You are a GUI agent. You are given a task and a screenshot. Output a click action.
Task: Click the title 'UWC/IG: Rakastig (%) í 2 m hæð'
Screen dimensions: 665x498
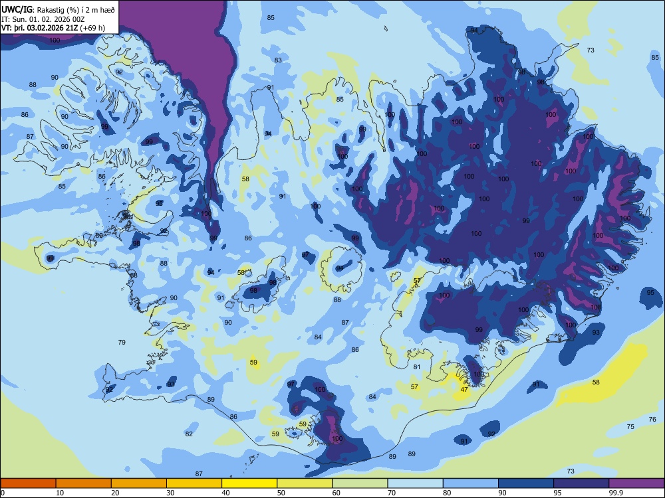click(58, 9)
